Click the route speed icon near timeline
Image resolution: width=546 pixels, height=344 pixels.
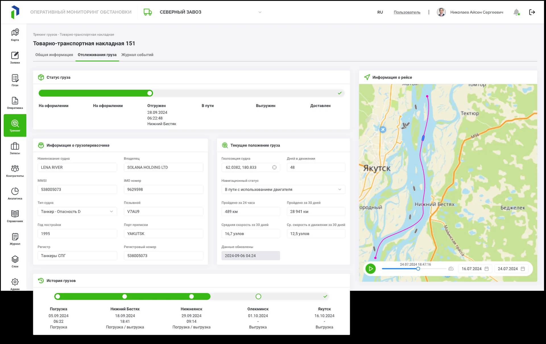pyautogui.click(x=451, y=269)
